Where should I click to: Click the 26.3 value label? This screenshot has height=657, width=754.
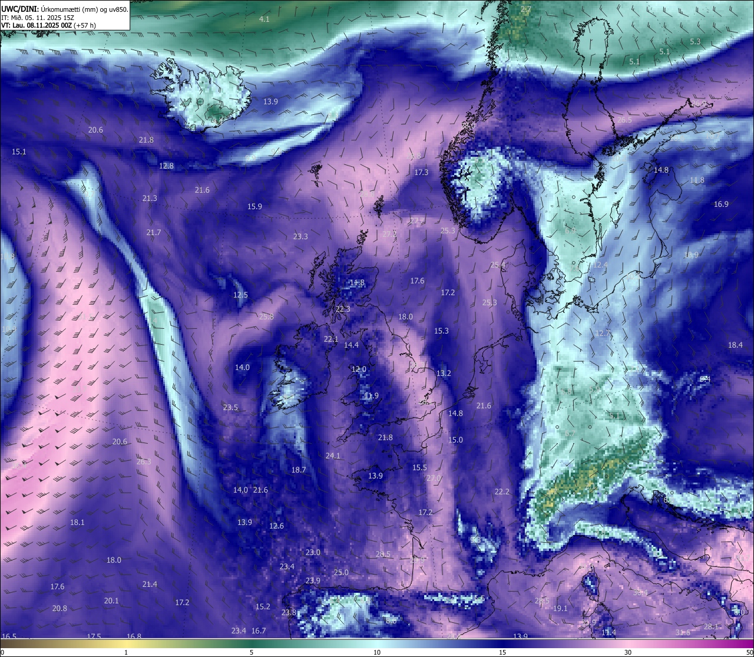144,462
